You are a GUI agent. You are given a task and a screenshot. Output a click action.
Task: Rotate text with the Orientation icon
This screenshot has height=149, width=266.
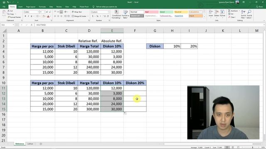pos(66,12)
